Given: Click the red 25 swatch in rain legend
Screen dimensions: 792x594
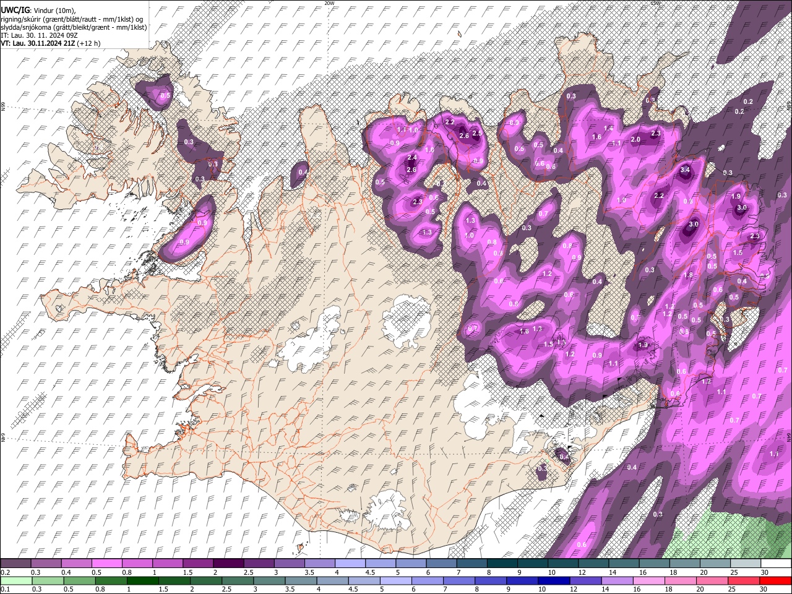Looking at the screenshot, I should coord(744,580).
